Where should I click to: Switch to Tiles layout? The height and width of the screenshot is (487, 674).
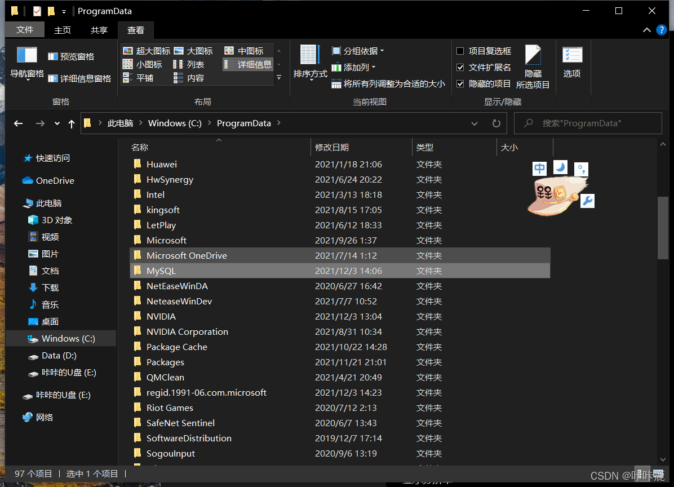tap(138, 78)
